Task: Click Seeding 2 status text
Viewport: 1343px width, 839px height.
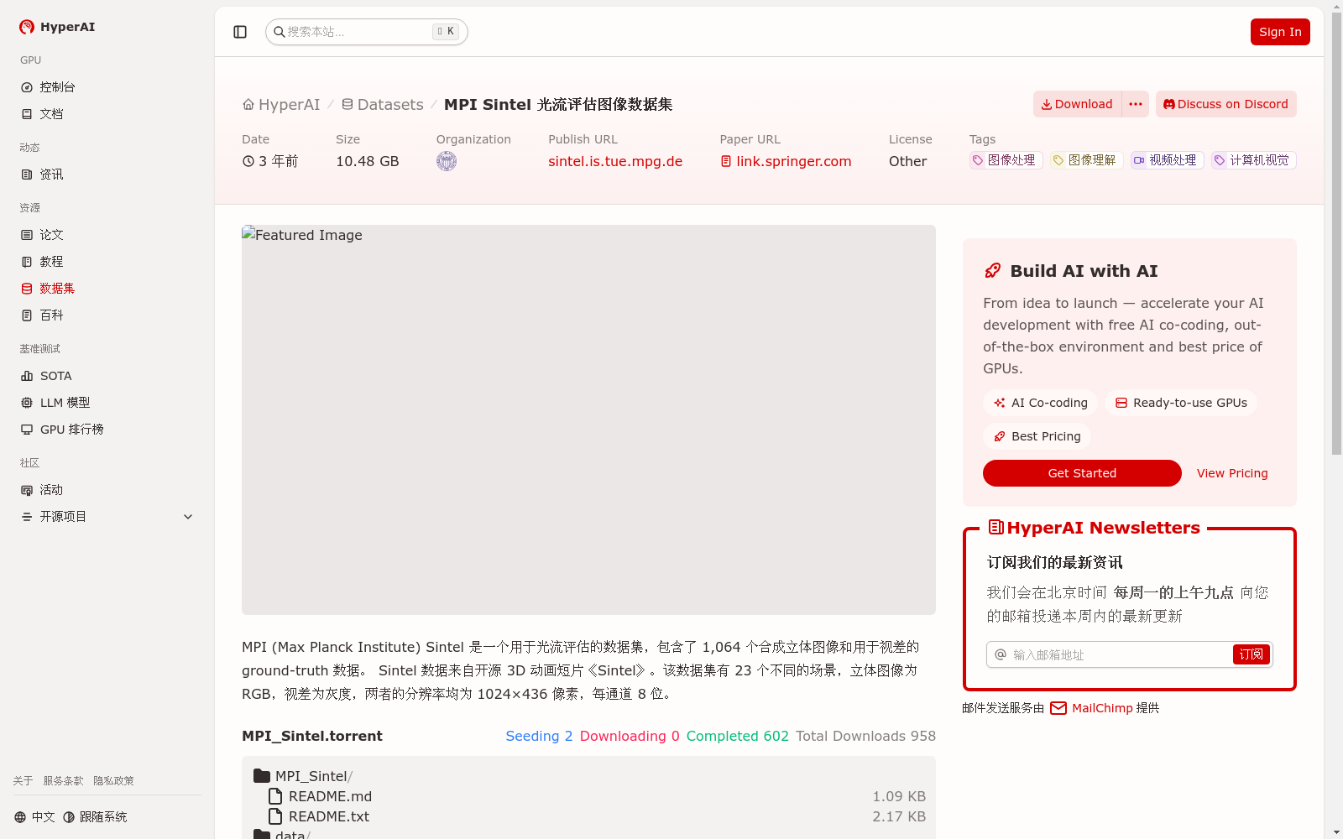Action: coord(539,736)
